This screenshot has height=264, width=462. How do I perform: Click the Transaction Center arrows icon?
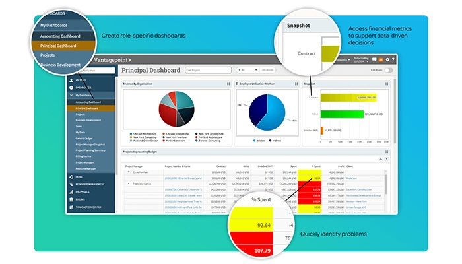pos(71,207)
